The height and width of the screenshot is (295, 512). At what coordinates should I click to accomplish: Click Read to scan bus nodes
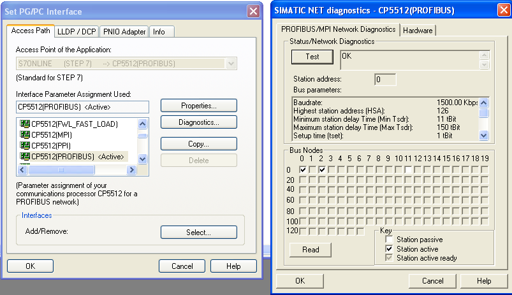click(x=311, y=250)
